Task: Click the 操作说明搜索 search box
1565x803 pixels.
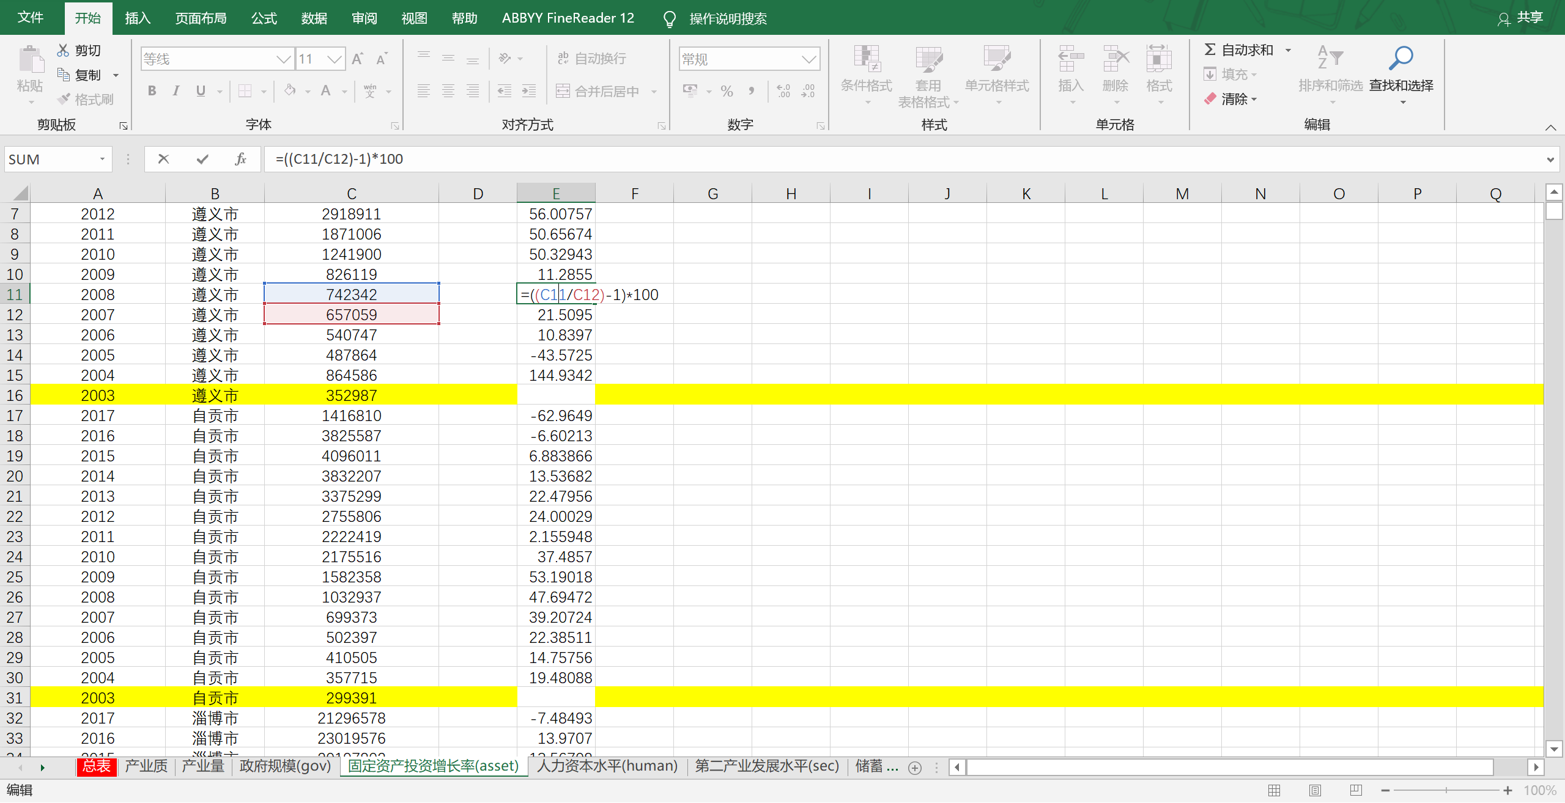Action: click(x=728, y=18)
